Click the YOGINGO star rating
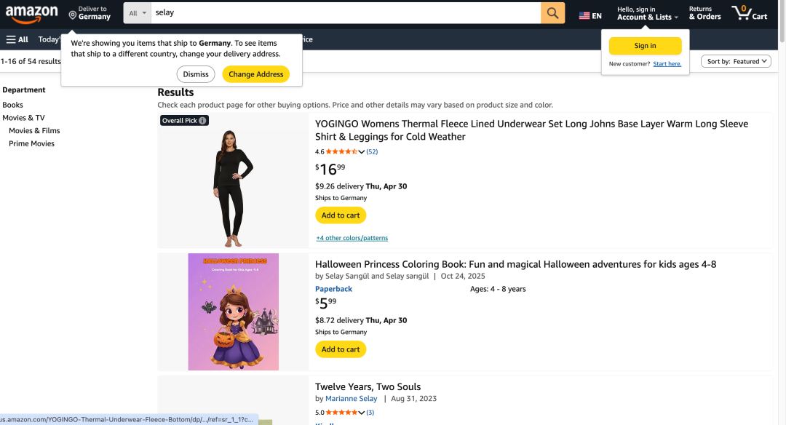The width and height of the screenshot is (786, 425). pyautogui.click(x=341, y=151)
